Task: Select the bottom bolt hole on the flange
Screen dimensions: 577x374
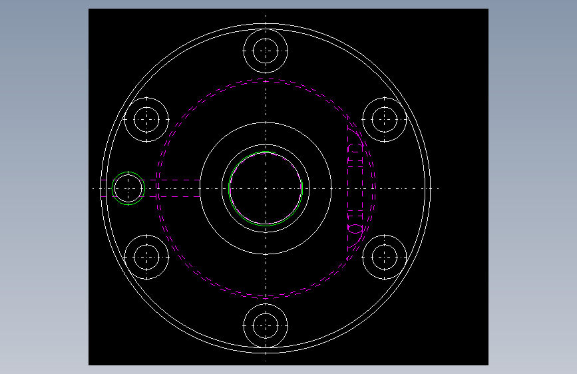Action: [x=266, y=326]
